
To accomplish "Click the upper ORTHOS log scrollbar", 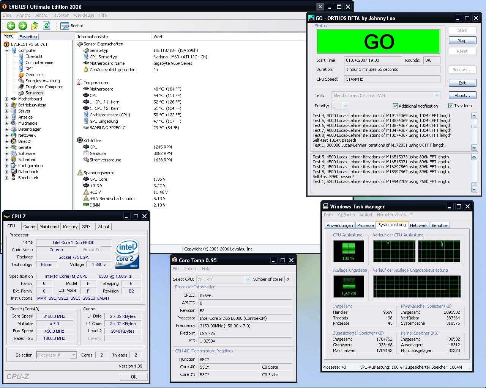I will [474, 131].
